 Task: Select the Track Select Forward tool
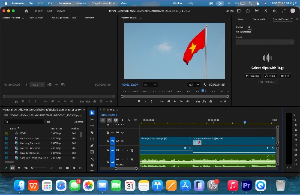coord(92,120)
